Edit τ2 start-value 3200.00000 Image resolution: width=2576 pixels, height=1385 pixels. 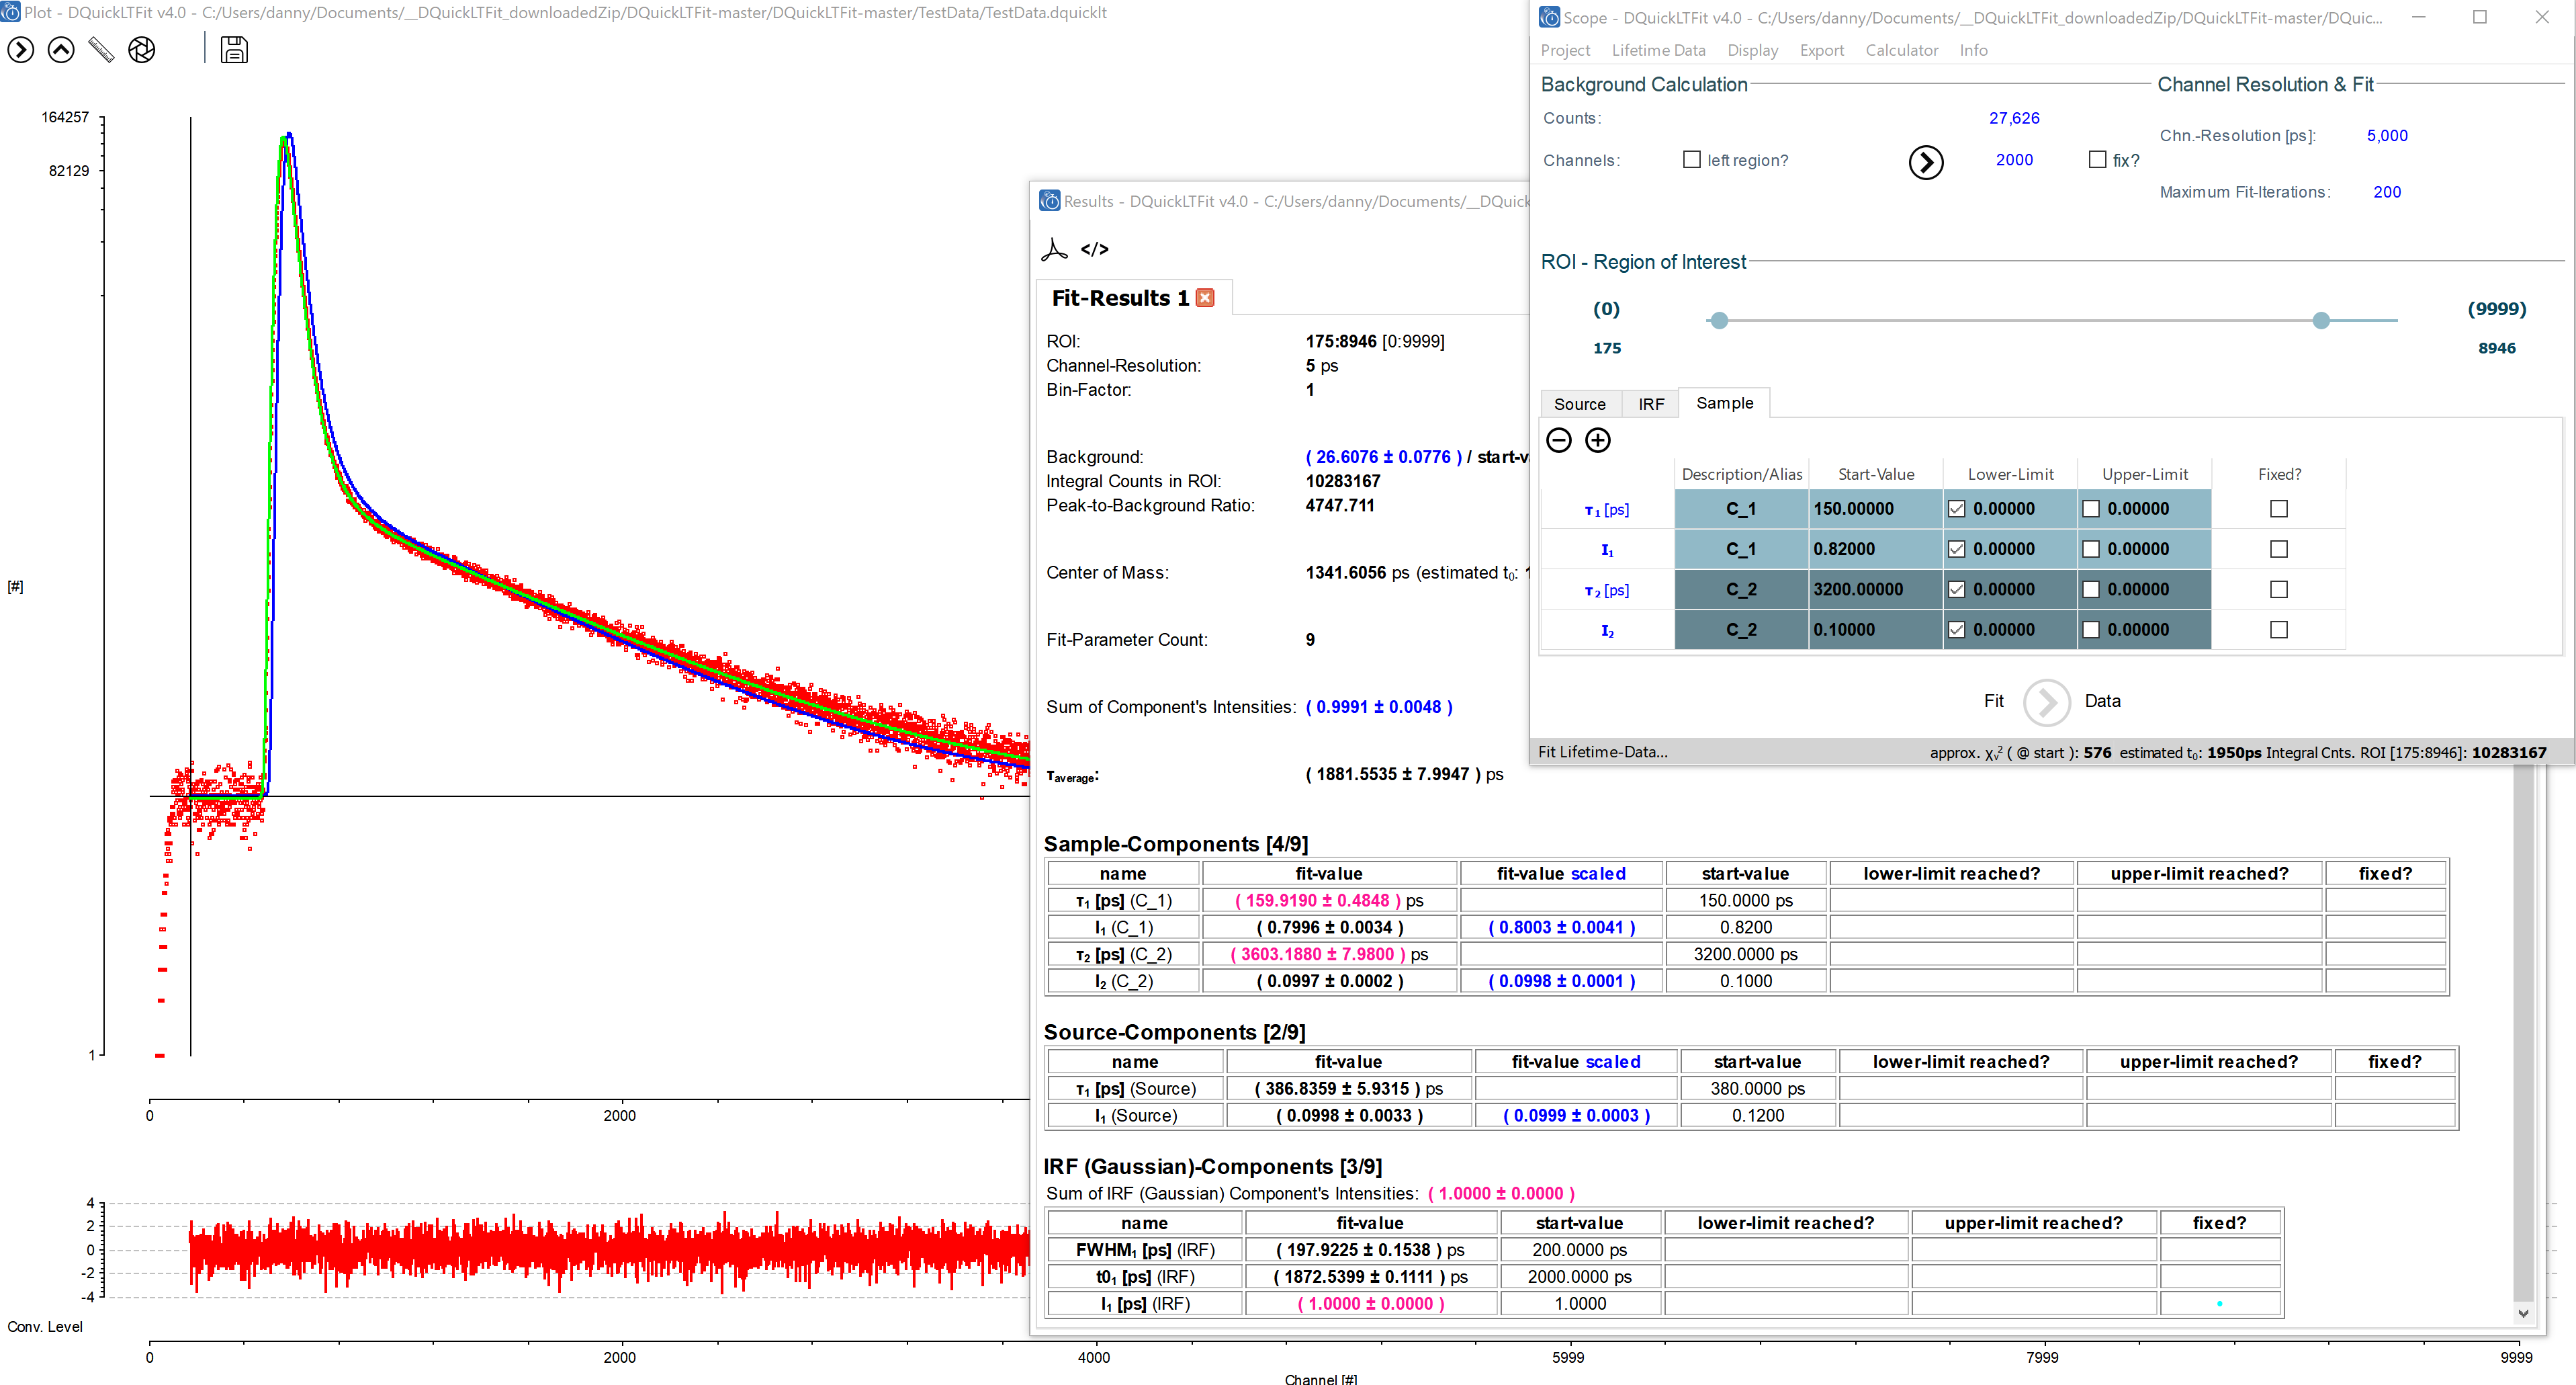(x=1875, y=591)
